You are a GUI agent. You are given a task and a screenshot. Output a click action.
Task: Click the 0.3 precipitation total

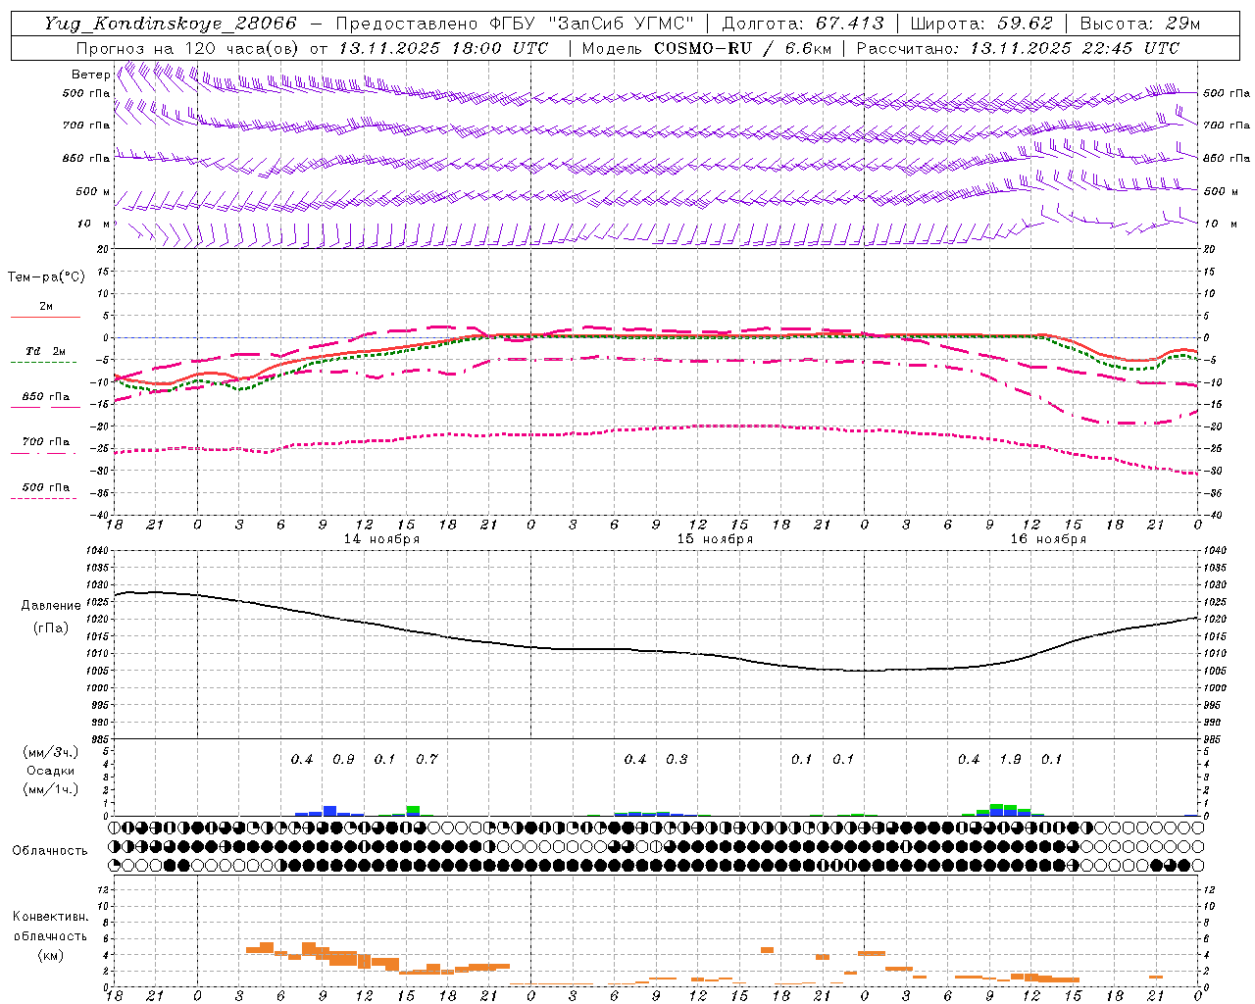point(677,759)
